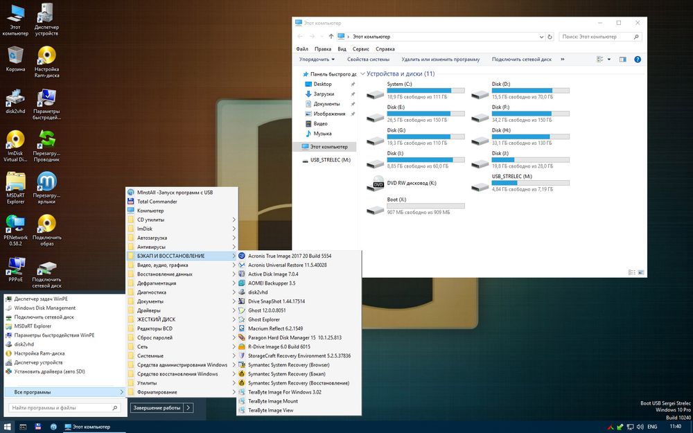The width and height of the screenshot is (693, 433).
Task: Open the Упорядочить dropdown in toolbar
Action: [317, 60]
